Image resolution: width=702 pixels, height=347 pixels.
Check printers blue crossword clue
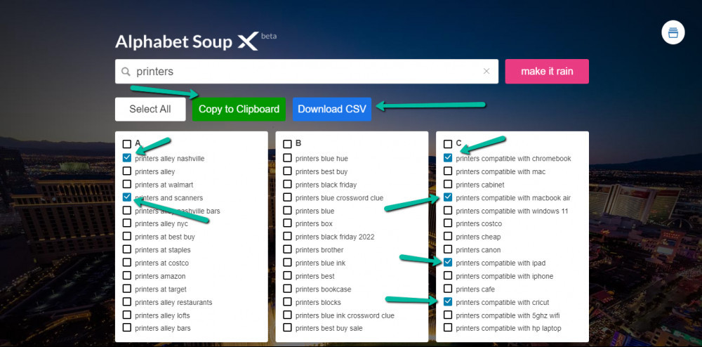(x=287, y=197)
